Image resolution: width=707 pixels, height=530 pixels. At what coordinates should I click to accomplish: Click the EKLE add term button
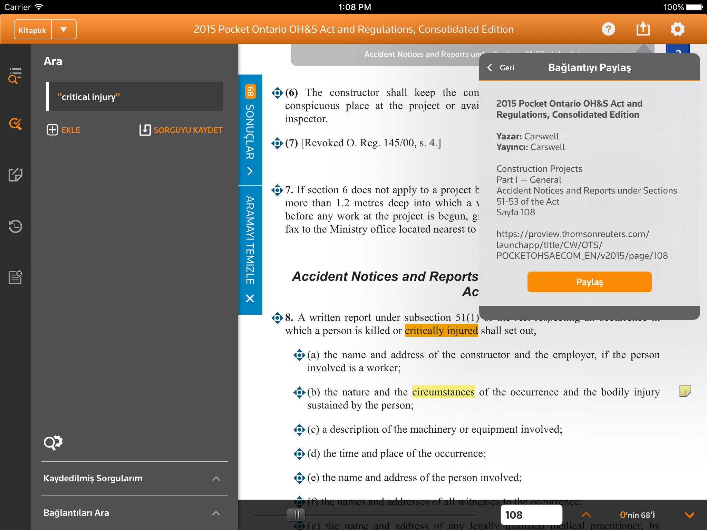64,130
